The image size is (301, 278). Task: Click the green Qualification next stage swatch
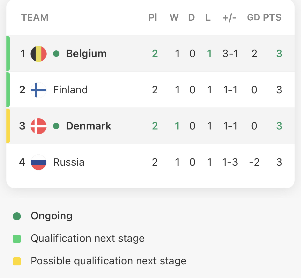pyautogui.click(x=17, y=239)
